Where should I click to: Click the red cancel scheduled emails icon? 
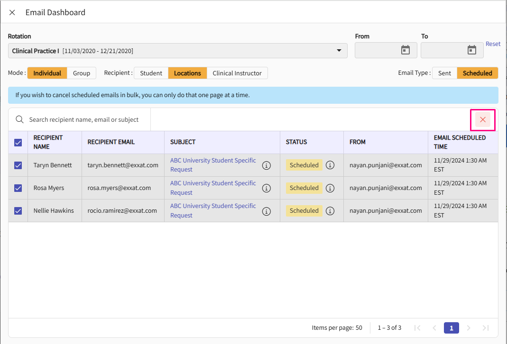[x=482, y=120]
